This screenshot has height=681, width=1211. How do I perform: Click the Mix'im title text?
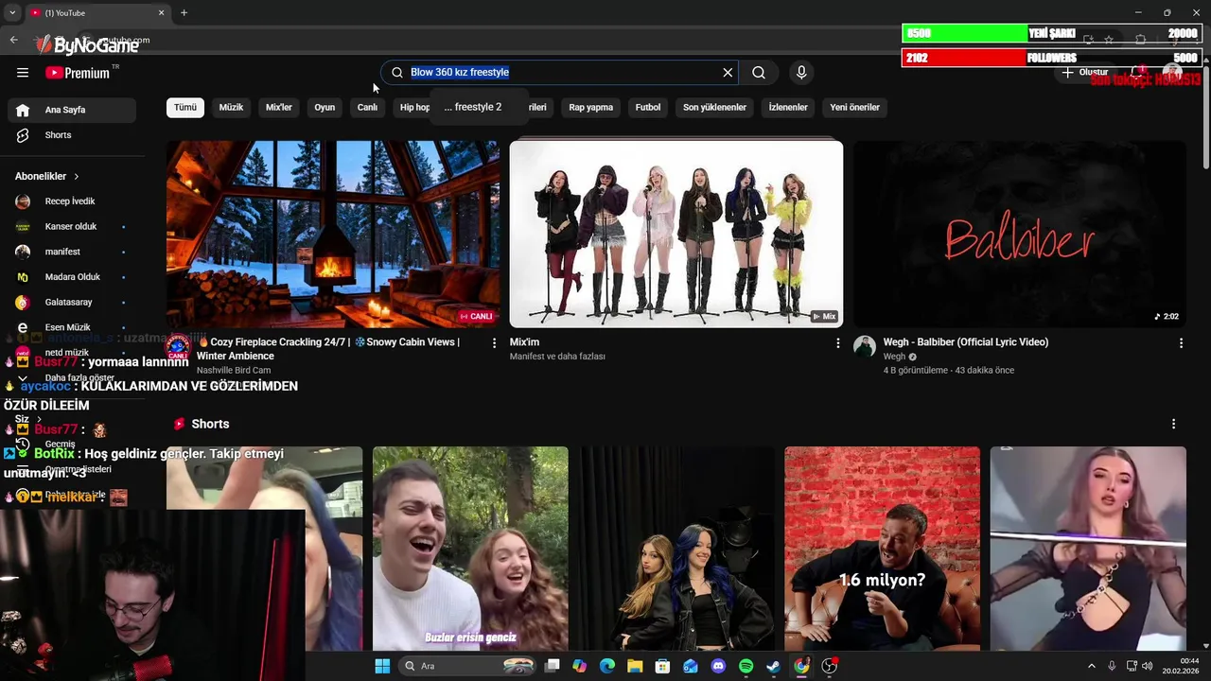click(524, 342)
